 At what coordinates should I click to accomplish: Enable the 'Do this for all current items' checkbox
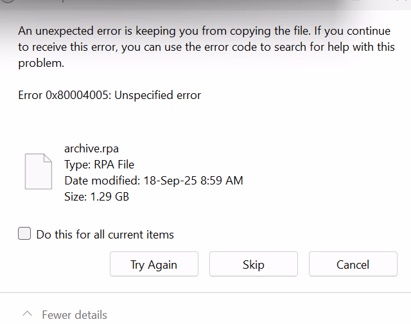tap(24, 234)
